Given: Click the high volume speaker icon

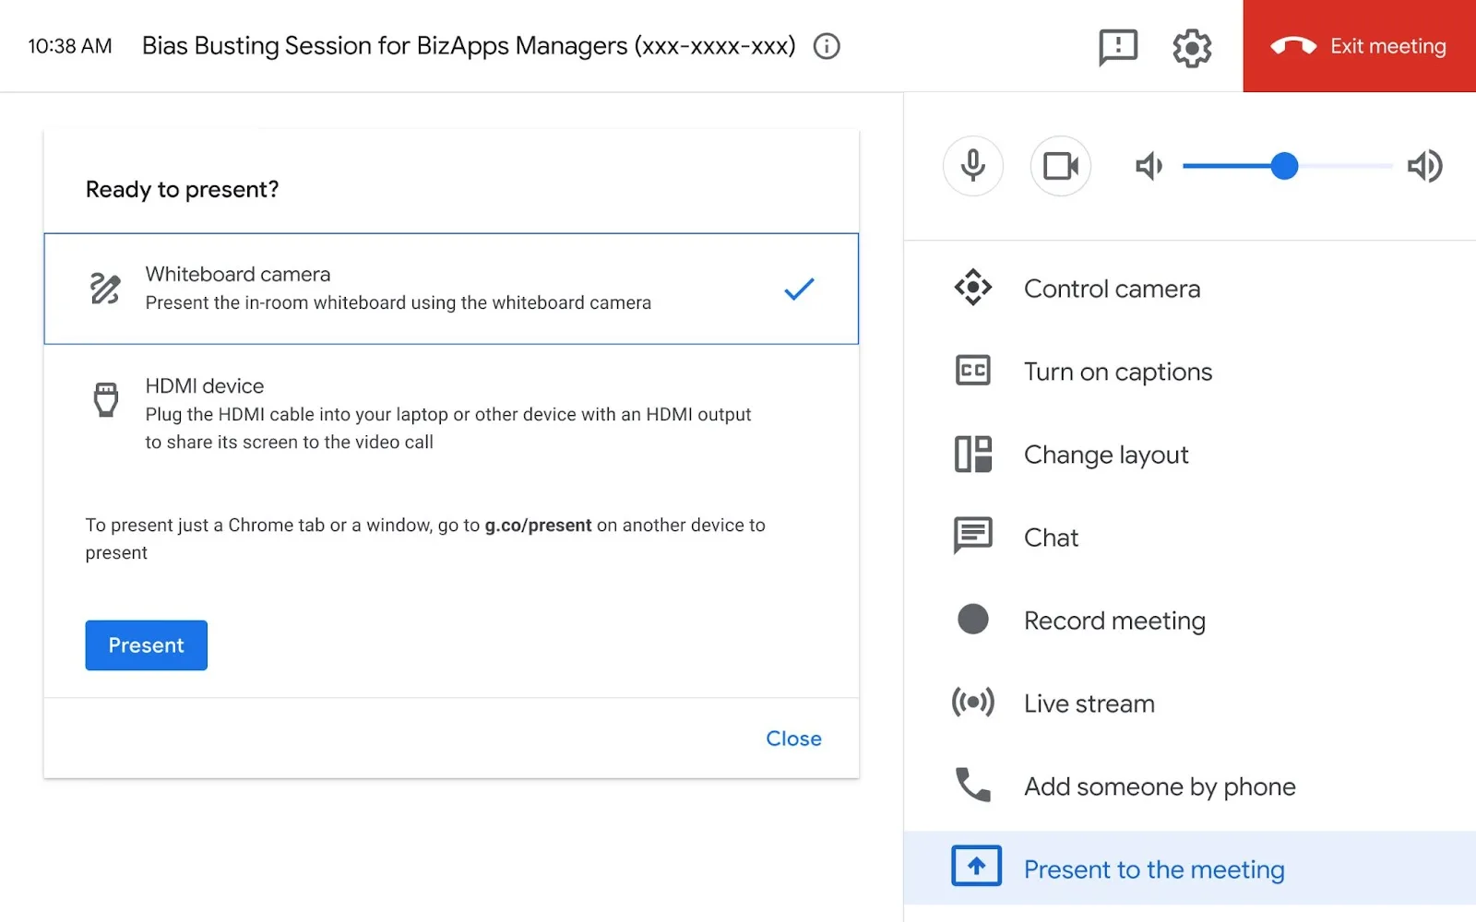Looking at the screenshot, I should [x=1423, y=167].
